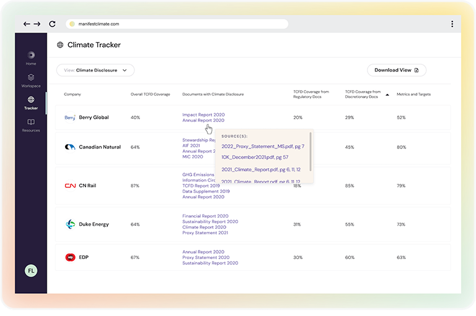Viewport: 476px width, 316px height.
Task: Open EDP Proxy Statement 2020 link
Action: point(206,257)
